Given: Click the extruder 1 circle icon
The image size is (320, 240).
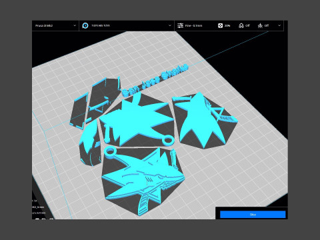Looking at the screenshot, I should (85, 25).
